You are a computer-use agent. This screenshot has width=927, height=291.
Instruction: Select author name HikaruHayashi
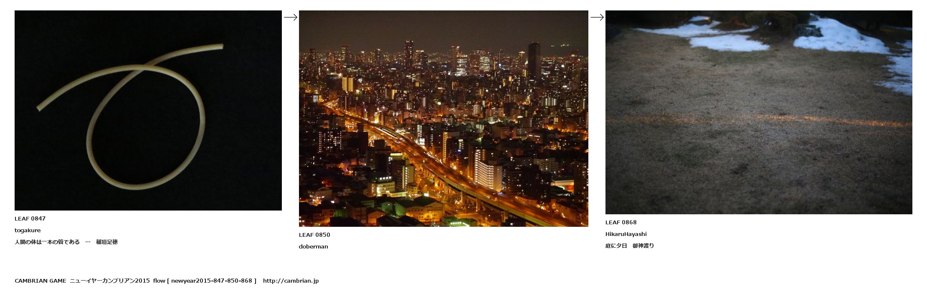click(x=626, y=234)
